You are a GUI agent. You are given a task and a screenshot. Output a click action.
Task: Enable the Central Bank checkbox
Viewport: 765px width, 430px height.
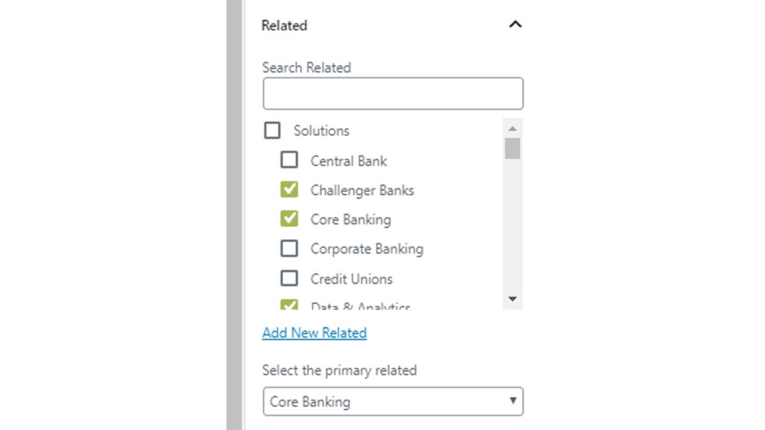[x=289, y=160]
